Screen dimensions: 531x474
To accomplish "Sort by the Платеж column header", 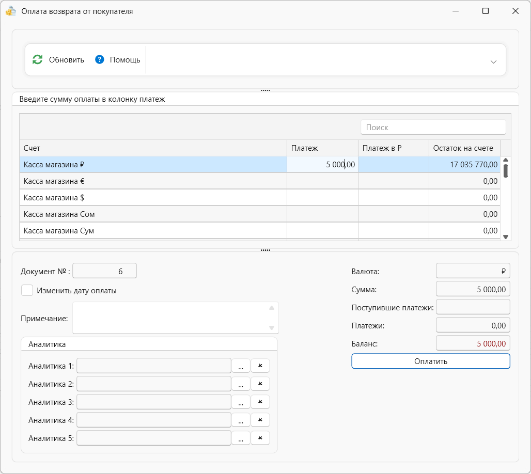I will tap(322, 148).
